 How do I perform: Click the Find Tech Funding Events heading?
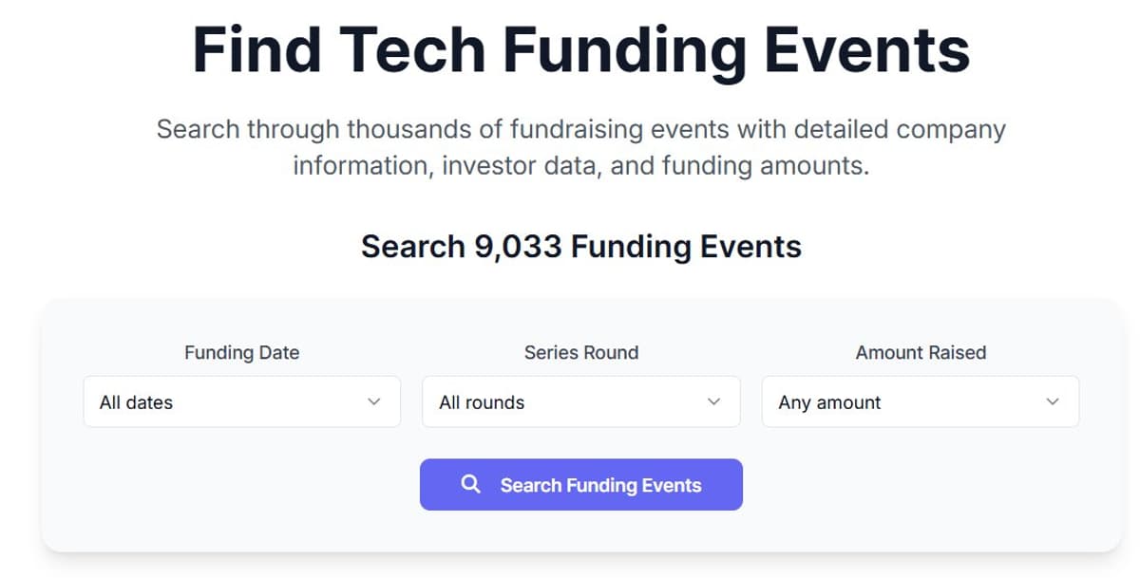(x=580, y=49)
